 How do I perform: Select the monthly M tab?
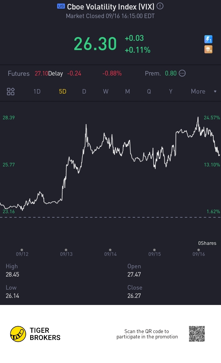coord(127,91)
